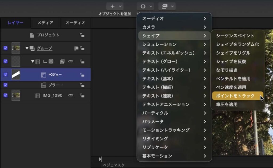Click the blur filter icon in layer list

43,85
